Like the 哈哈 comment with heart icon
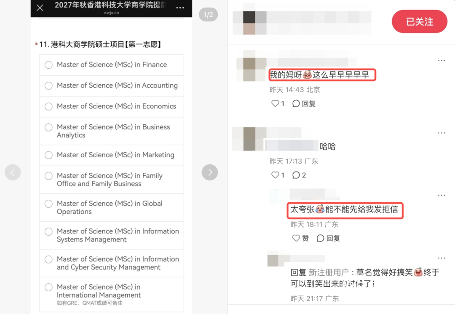455x314 pixels. coord(276,175)
